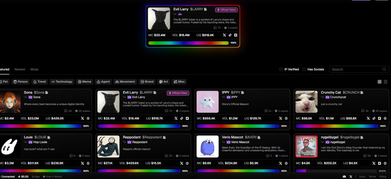Image resolution: width=391 pixels, height=179 pixels.
Task: Copy the $Sona token address icon
Action: pyautogui.click(x=46, y=92)
